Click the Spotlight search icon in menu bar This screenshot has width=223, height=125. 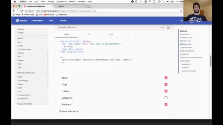141,1
